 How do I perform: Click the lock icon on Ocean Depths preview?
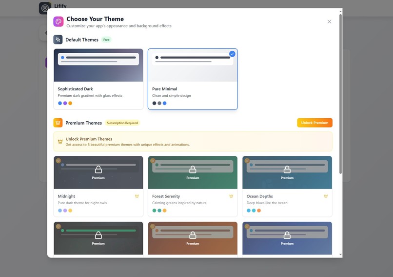click(x=287, y=170)
